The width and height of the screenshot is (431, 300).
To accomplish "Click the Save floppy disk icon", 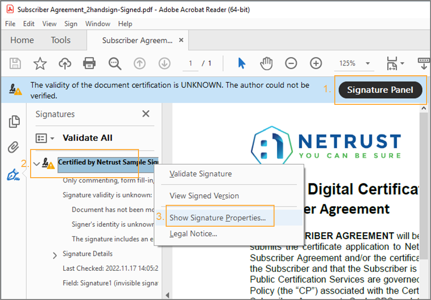I will [x=15, y=63].
